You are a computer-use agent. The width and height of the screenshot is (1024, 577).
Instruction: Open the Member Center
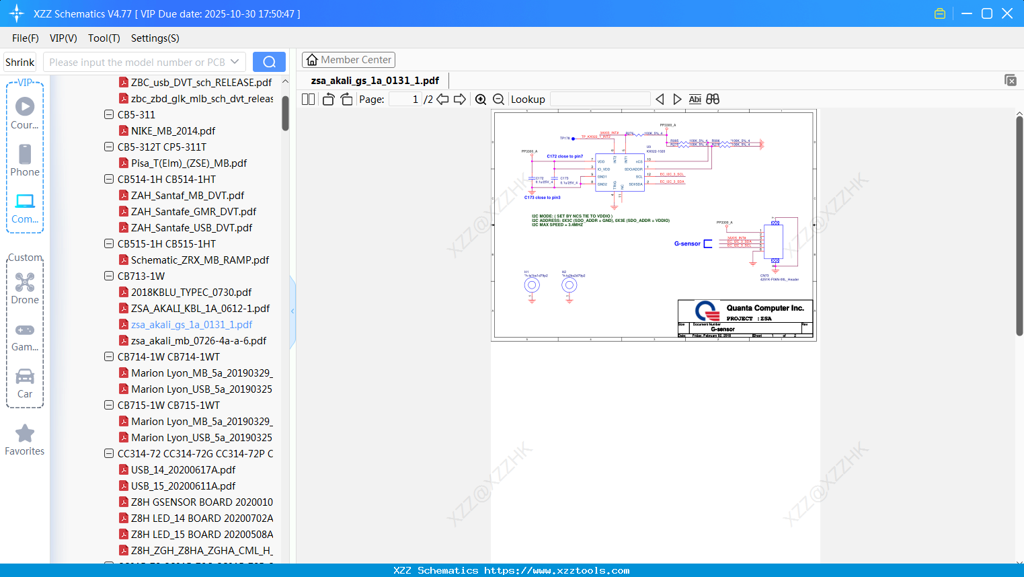coord(348,60)
